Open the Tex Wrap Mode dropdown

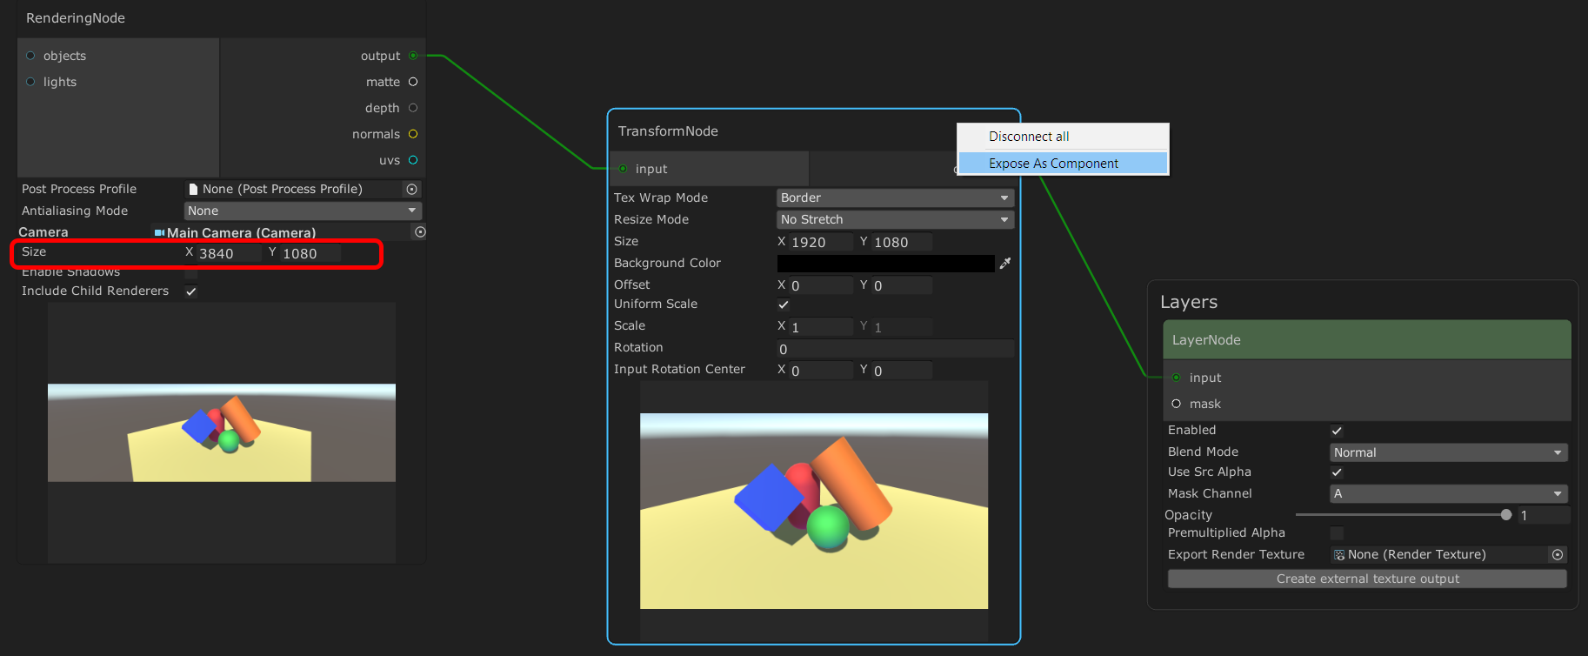tap(895, 197)
